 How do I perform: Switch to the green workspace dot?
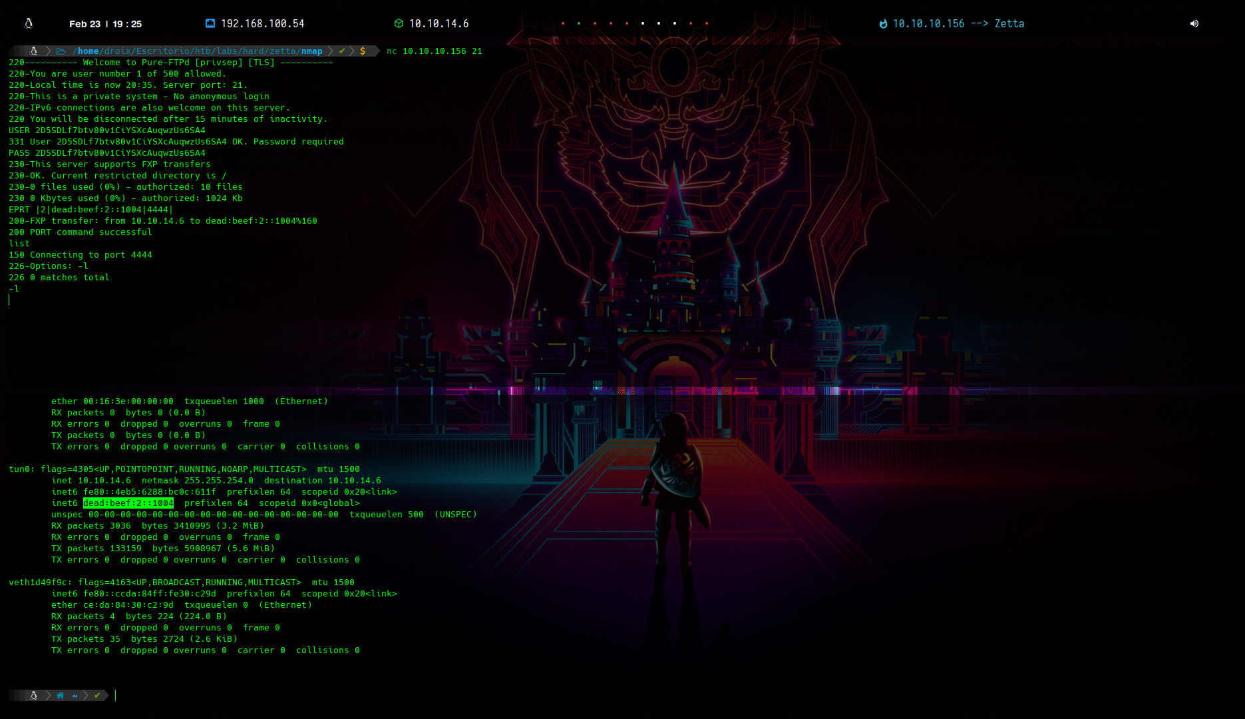click(579, 23)
